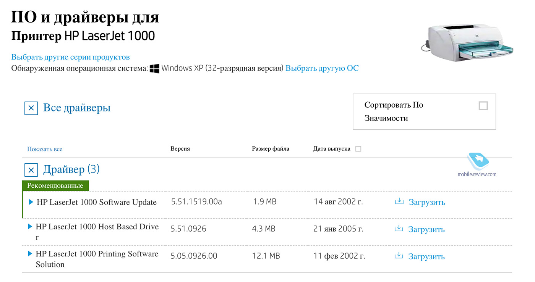This screenshot has height=282, width=535.
Task: Collapse the 'Драйвер (3)' category X icon
Action: [31, 170]
